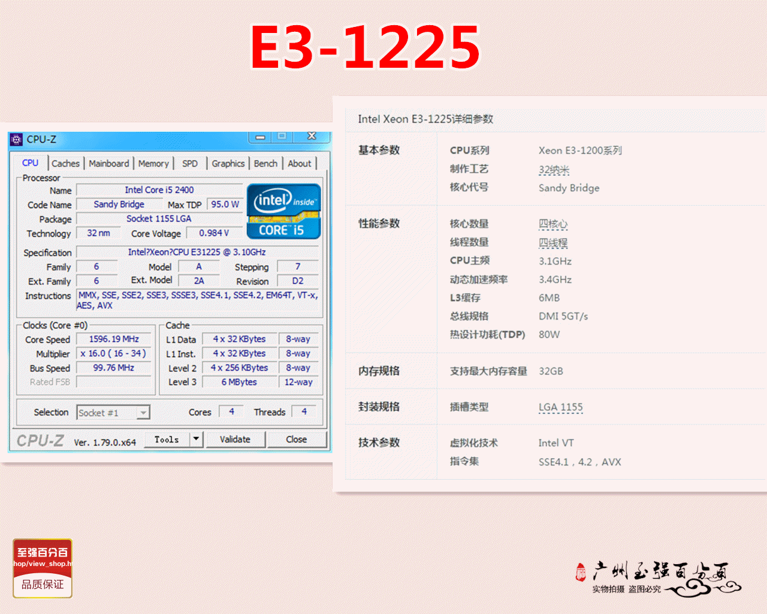Switch to the Caches tab
This screenshot has height=614, width=767.
click(x=65, y=163)
